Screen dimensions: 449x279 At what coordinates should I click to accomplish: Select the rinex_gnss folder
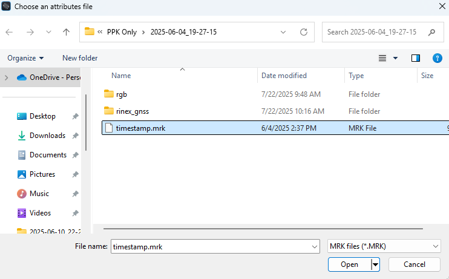(132, 111)
